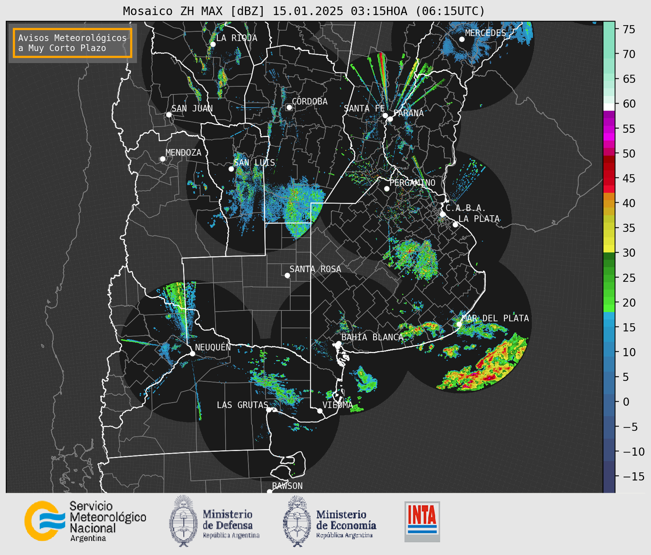Viewport: 651px width, 555px height.
Task: Click the white 60 dBZ band in colorbar
Action: tap(609, 107)
